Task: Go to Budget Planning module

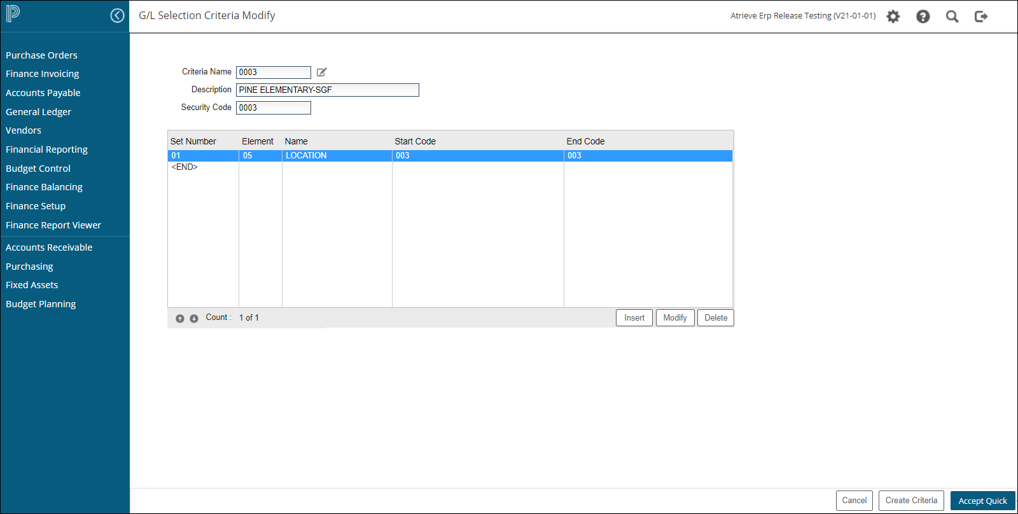Action: [x=41, y=304]
